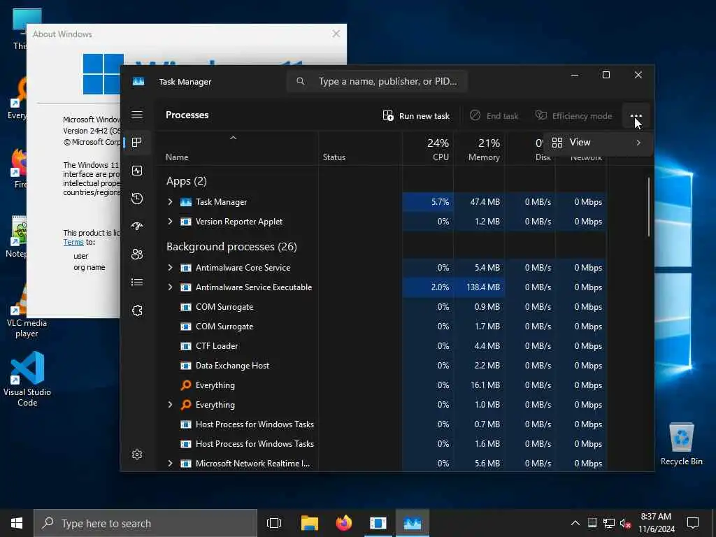The image size is (716, 537).
Task: Click End task button
Action: pos(494,116)
